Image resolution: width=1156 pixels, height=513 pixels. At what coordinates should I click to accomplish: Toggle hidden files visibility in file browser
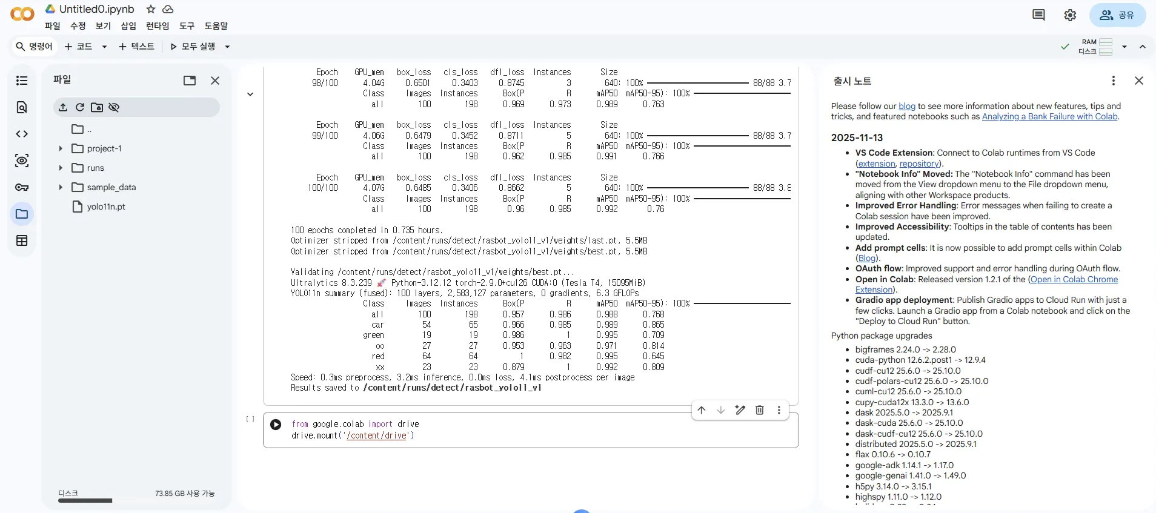tap(114, 107)
